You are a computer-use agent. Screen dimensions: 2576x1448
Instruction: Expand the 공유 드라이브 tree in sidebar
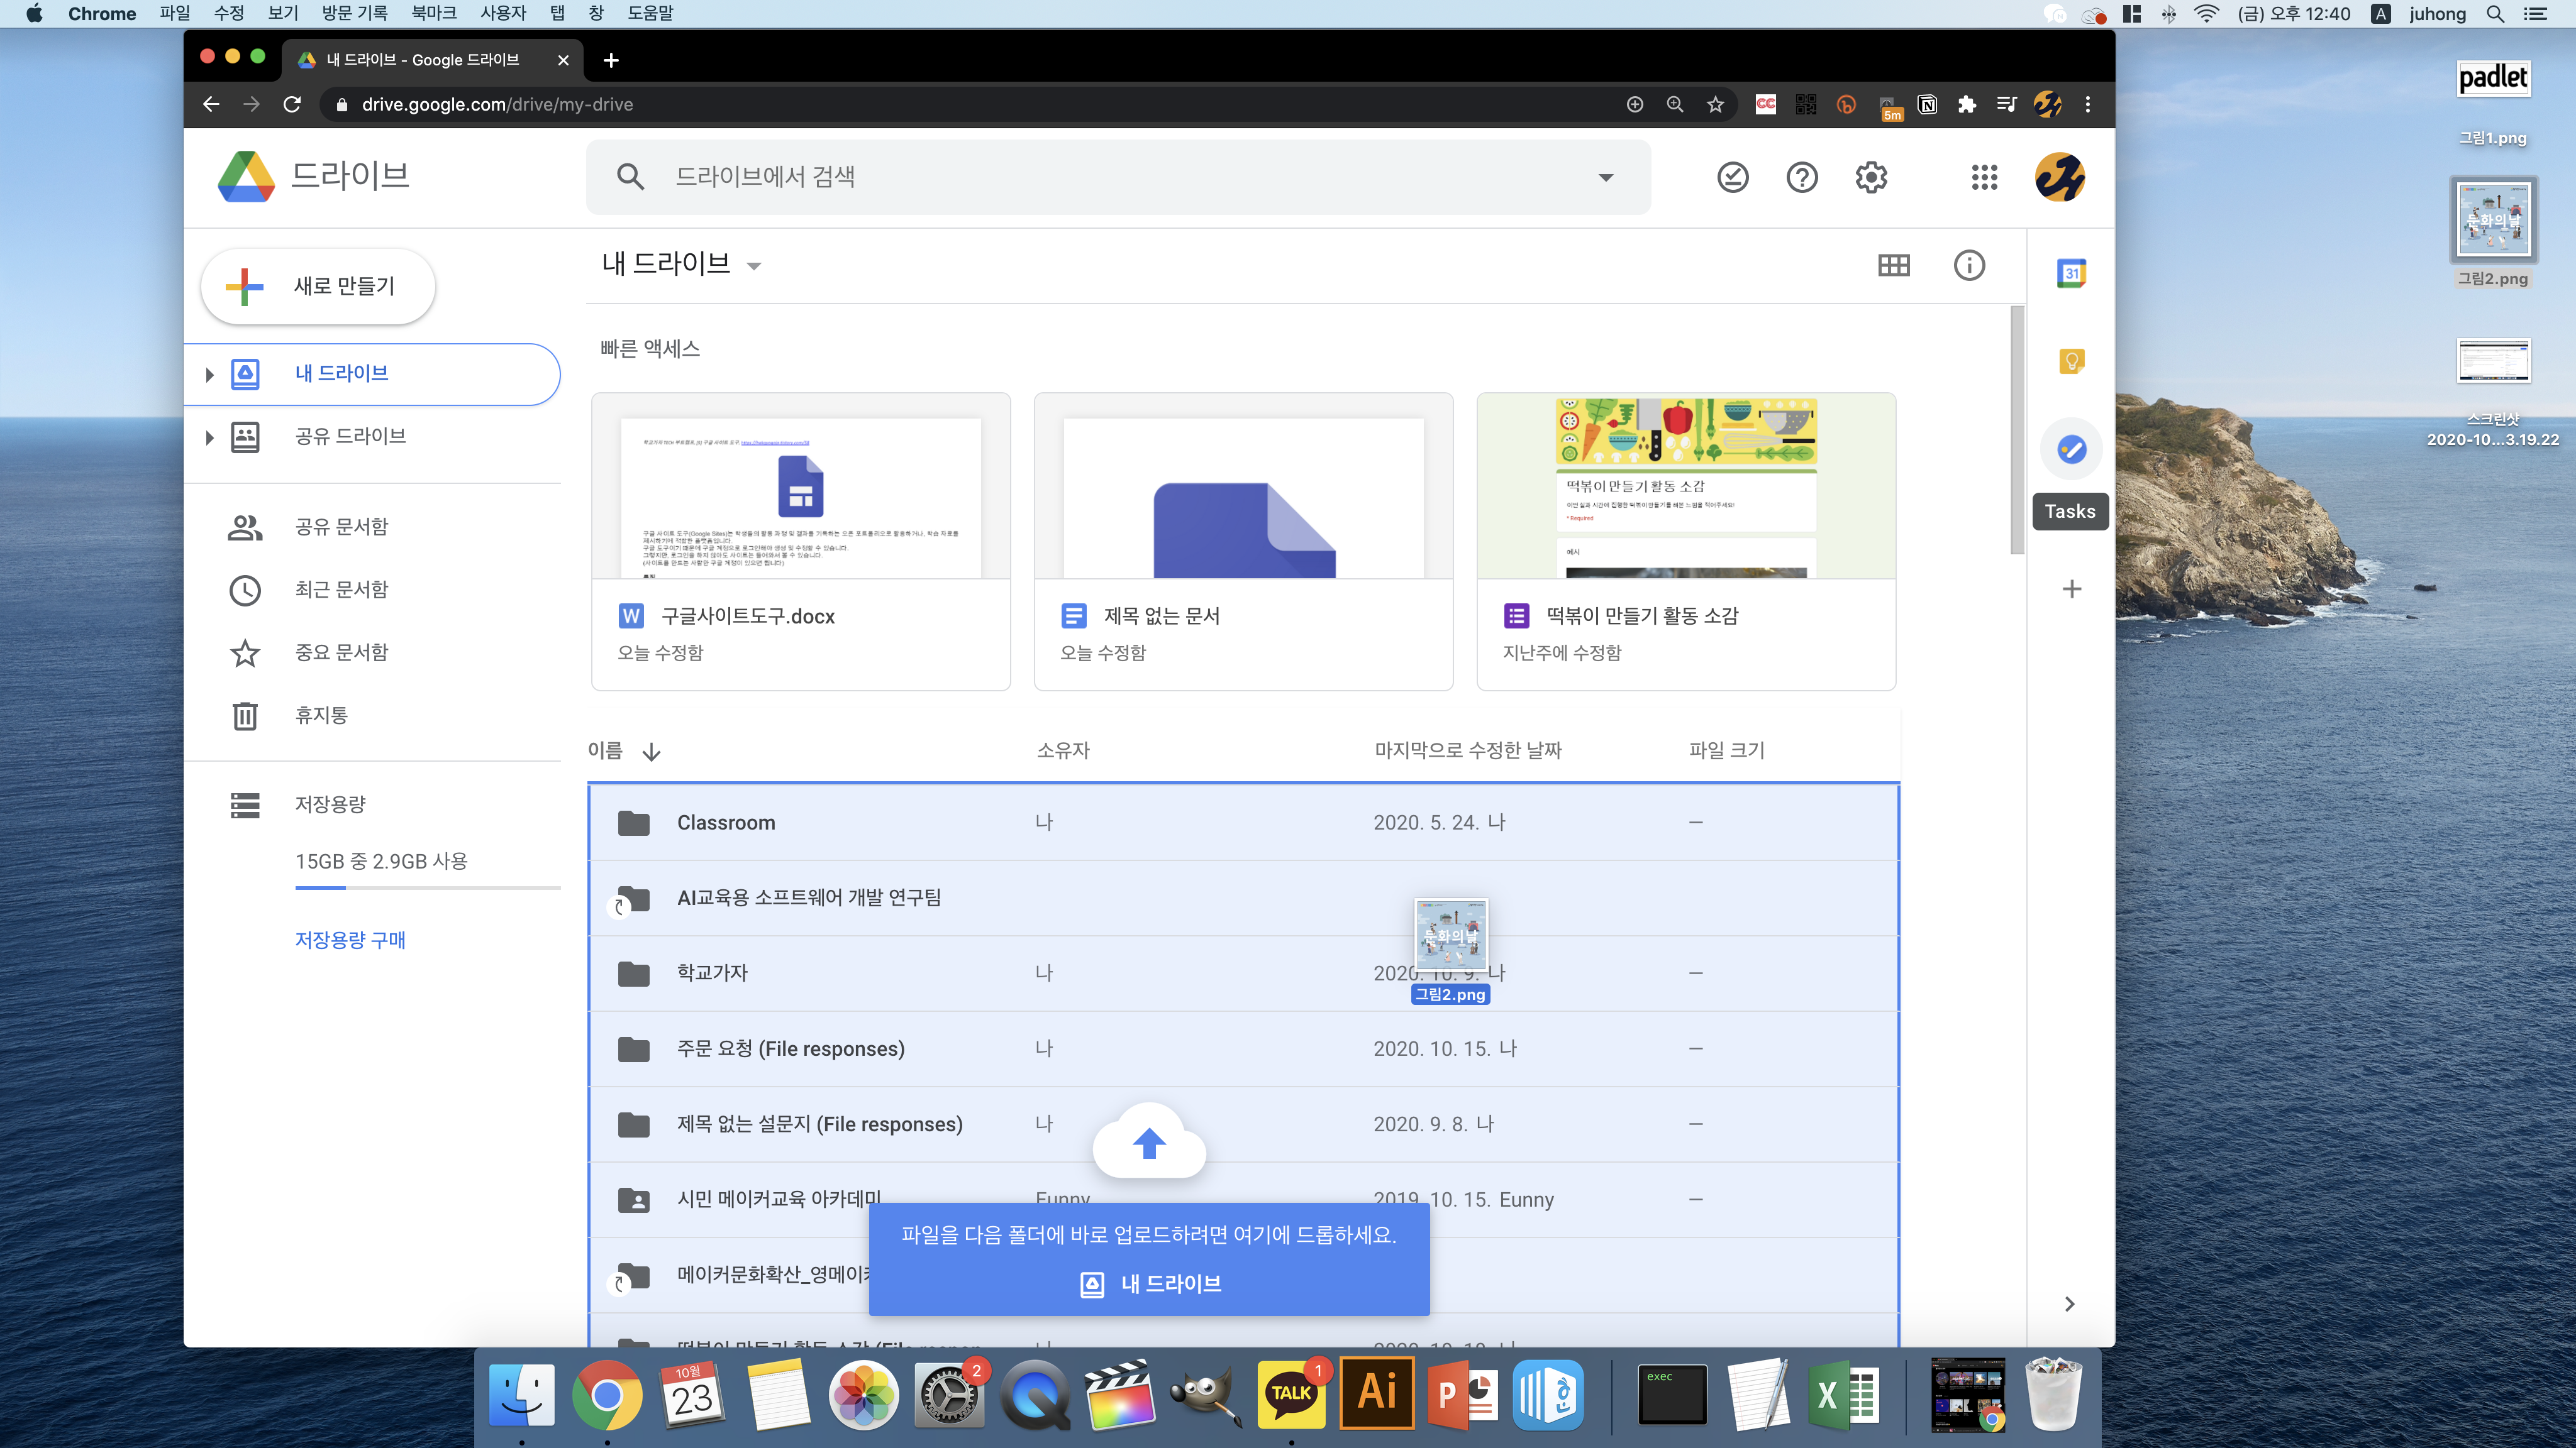click(x=209, y=437)
